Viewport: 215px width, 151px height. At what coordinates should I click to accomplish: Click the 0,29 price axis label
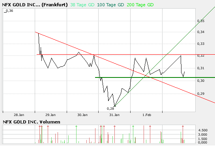coord(201,94)
